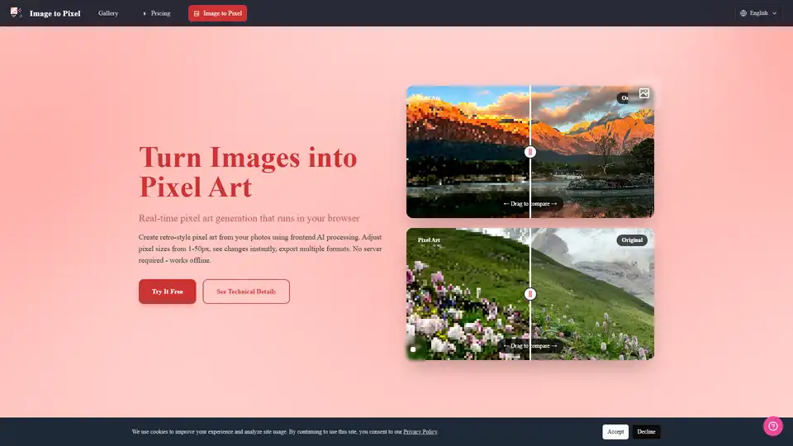Open the Privacy Policy link
The height and width of the screenshot is (446, 793).
(420, 431)
